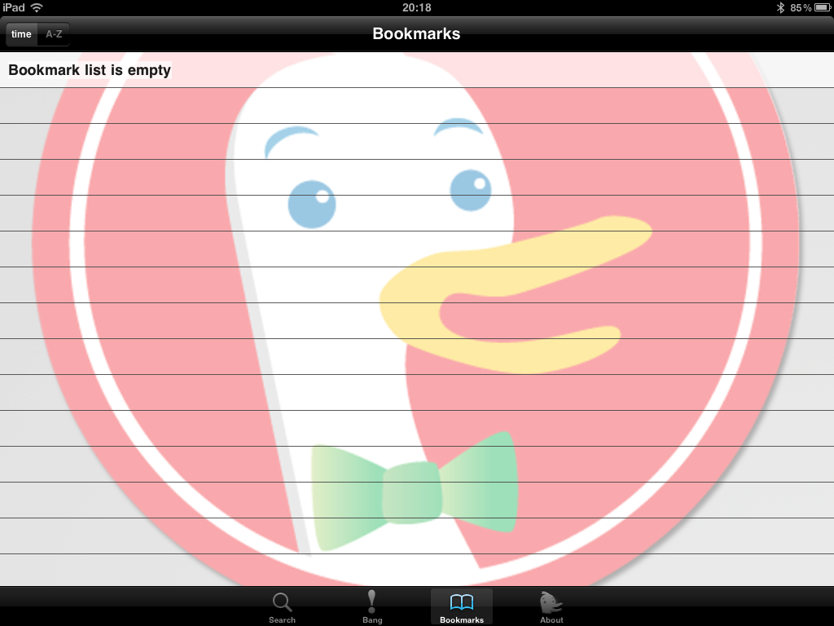Open the Search tab magnifier icon
834x626 pixels.
click(x=282, y=603)
